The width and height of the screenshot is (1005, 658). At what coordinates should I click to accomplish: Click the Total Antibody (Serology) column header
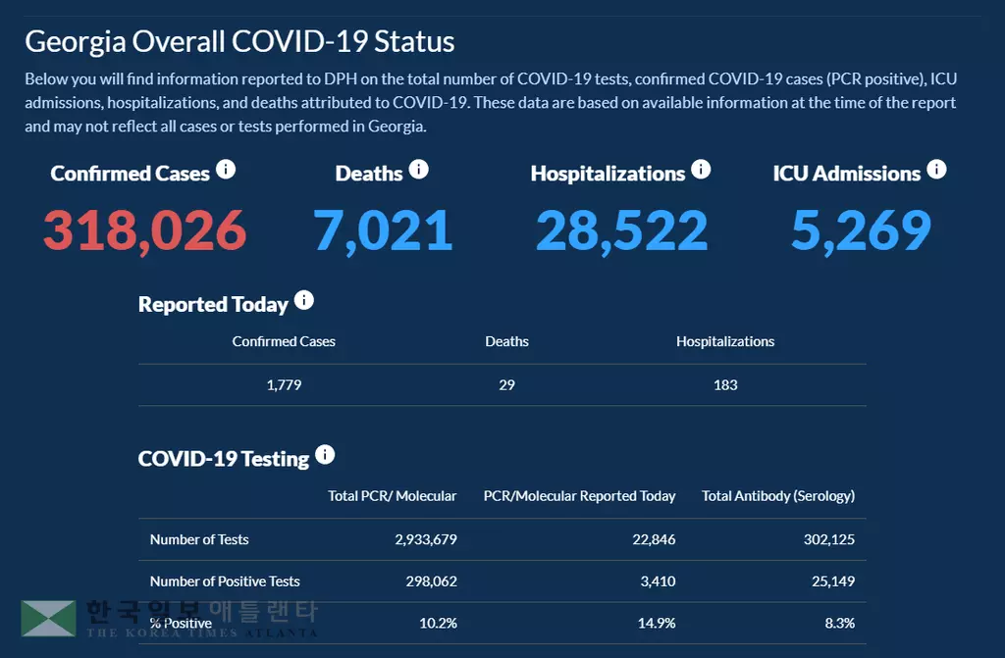click(778, 496)
